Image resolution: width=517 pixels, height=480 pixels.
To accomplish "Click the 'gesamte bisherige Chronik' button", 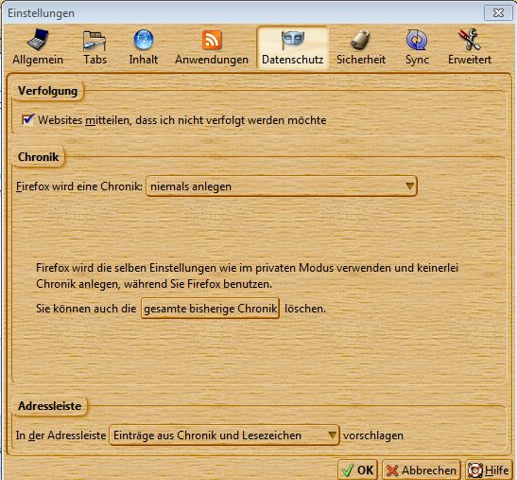I will pyautogui.click(x=211, y=309).
